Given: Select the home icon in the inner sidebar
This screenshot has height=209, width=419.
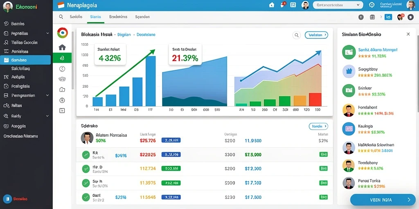Looking at the screenshot, I should (x=62, y=47).
